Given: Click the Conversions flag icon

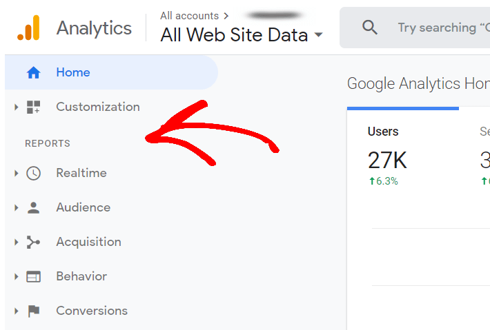Looking at the screenshot, I should point(34,311).
